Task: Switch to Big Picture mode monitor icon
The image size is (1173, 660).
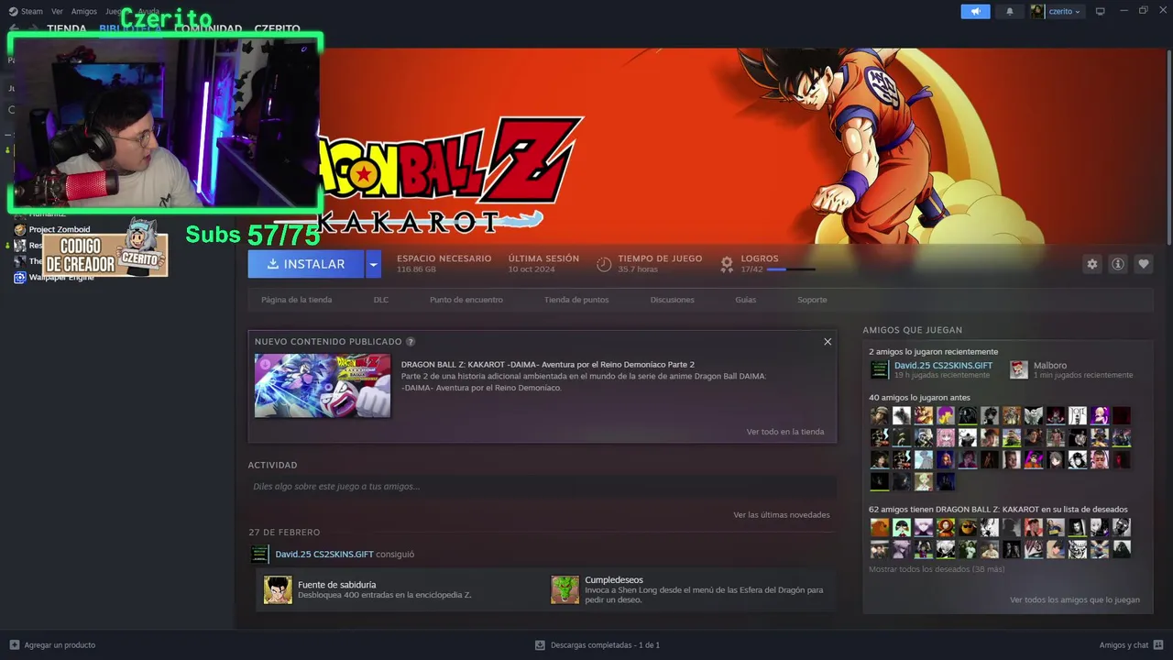Action: coord(1101,11)
